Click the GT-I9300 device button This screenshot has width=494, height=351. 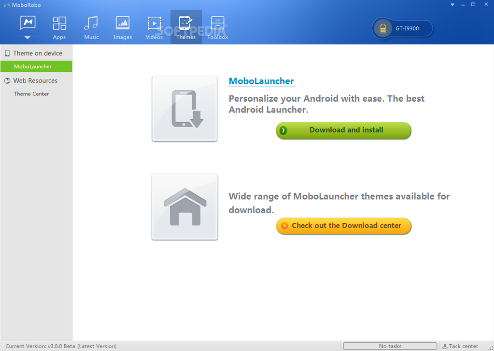[402, 28]
